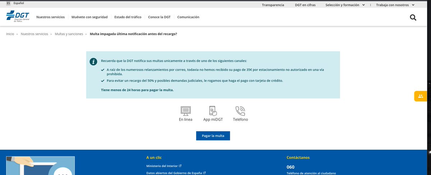
Task: Click external link icon beside Datos abiertos
Action: (x=204, y=172)
